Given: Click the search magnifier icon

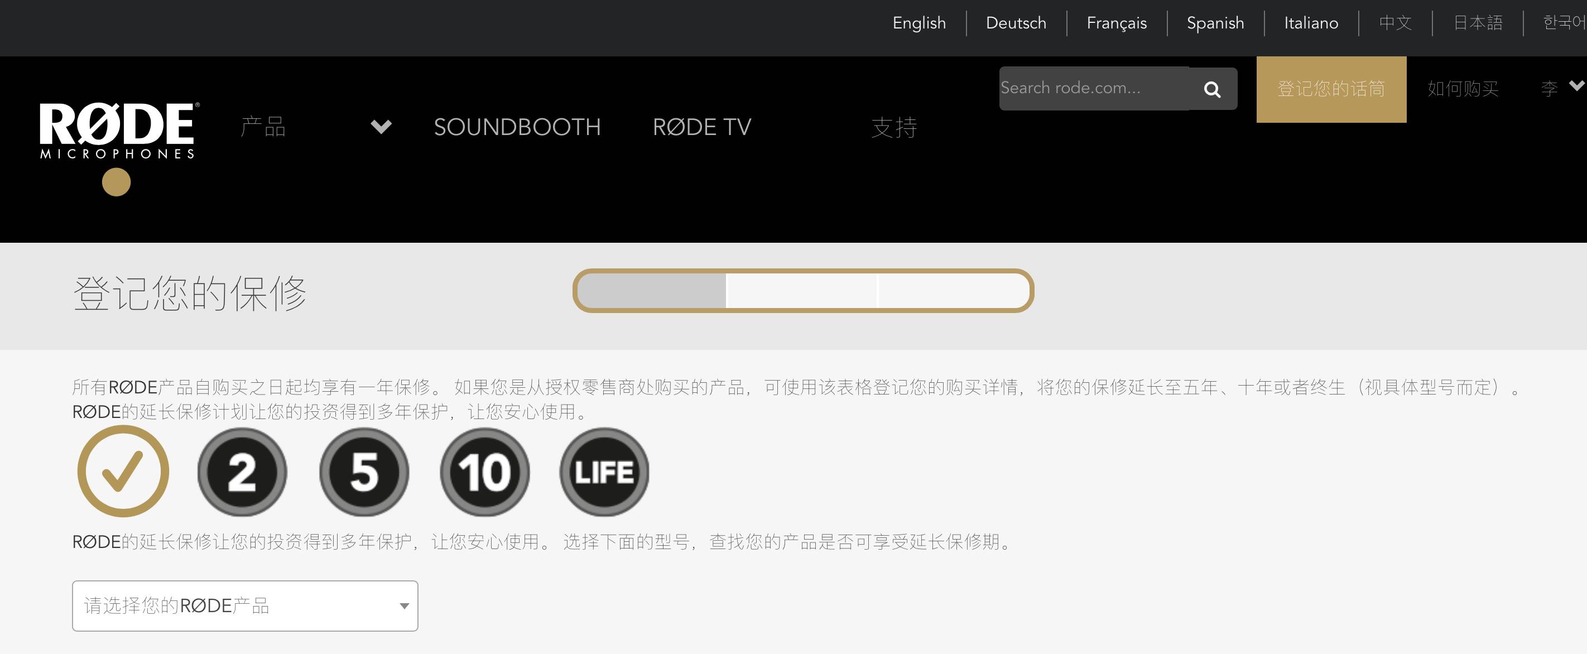Looking at the screenshot, I should point(1212,89).
